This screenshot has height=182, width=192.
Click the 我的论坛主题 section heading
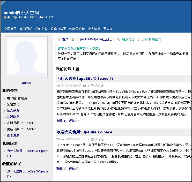(68, 69)
